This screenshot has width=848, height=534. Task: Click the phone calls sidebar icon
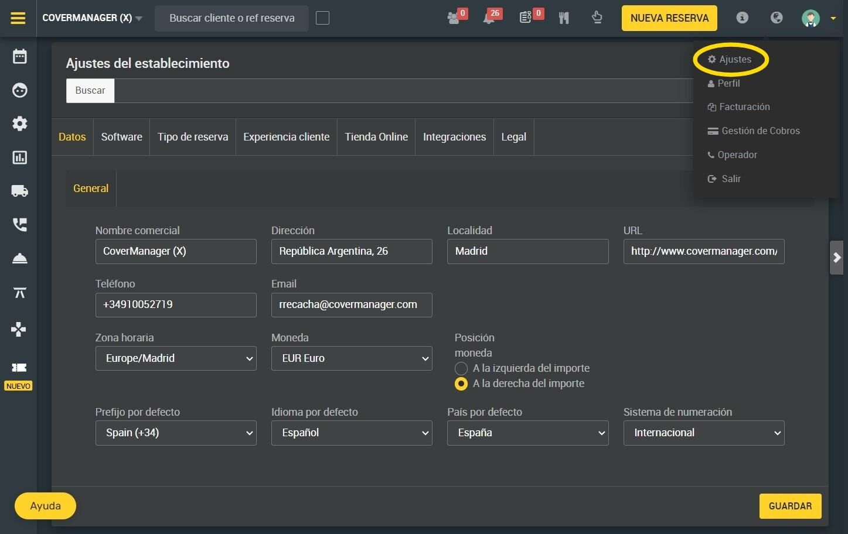(20, 225)
